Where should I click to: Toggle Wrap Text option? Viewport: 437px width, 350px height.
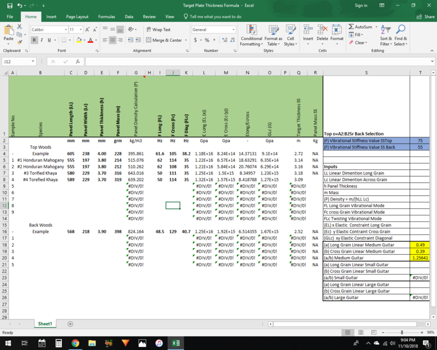[158, 30]
